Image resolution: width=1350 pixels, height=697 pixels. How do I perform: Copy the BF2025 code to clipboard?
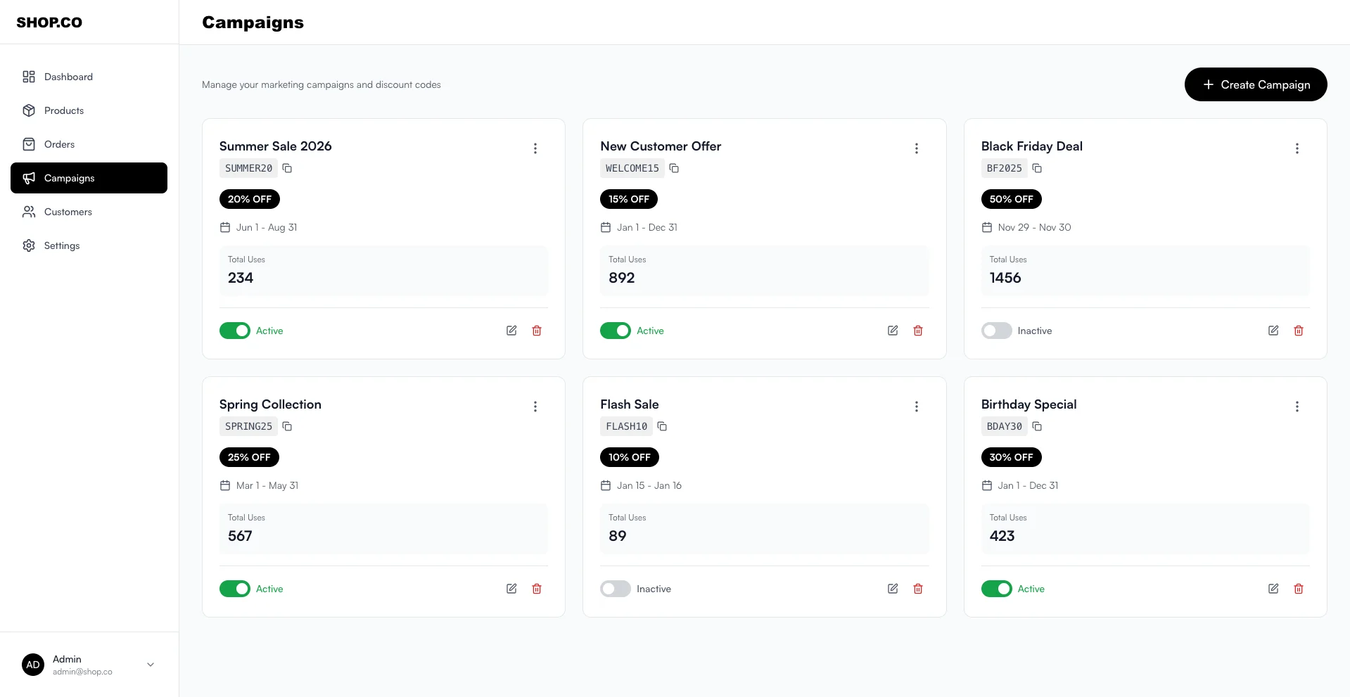click(1037, 168)
